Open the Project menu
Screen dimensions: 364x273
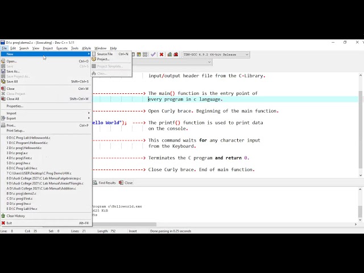(48, 48)
